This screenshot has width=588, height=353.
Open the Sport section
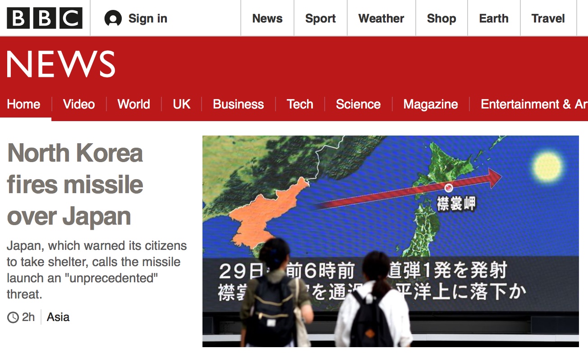[x=321, y=18]
